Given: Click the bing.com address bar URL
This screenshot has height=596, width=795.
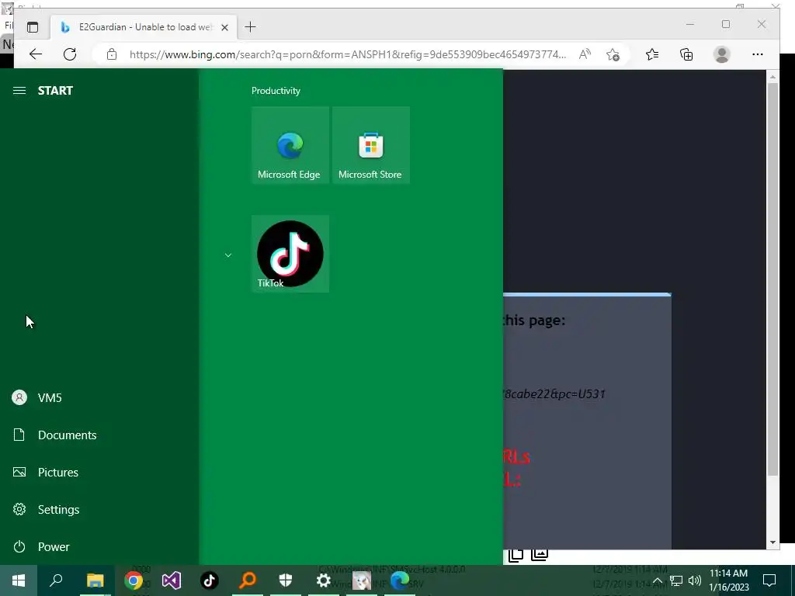Looking at the screenshot, I should tap(347, 54).
